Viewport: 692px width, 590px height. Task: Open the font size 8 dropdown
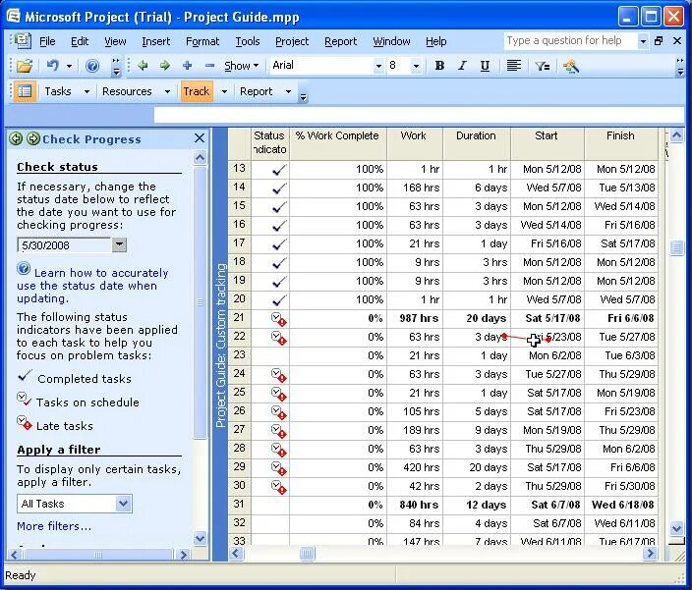416,66
